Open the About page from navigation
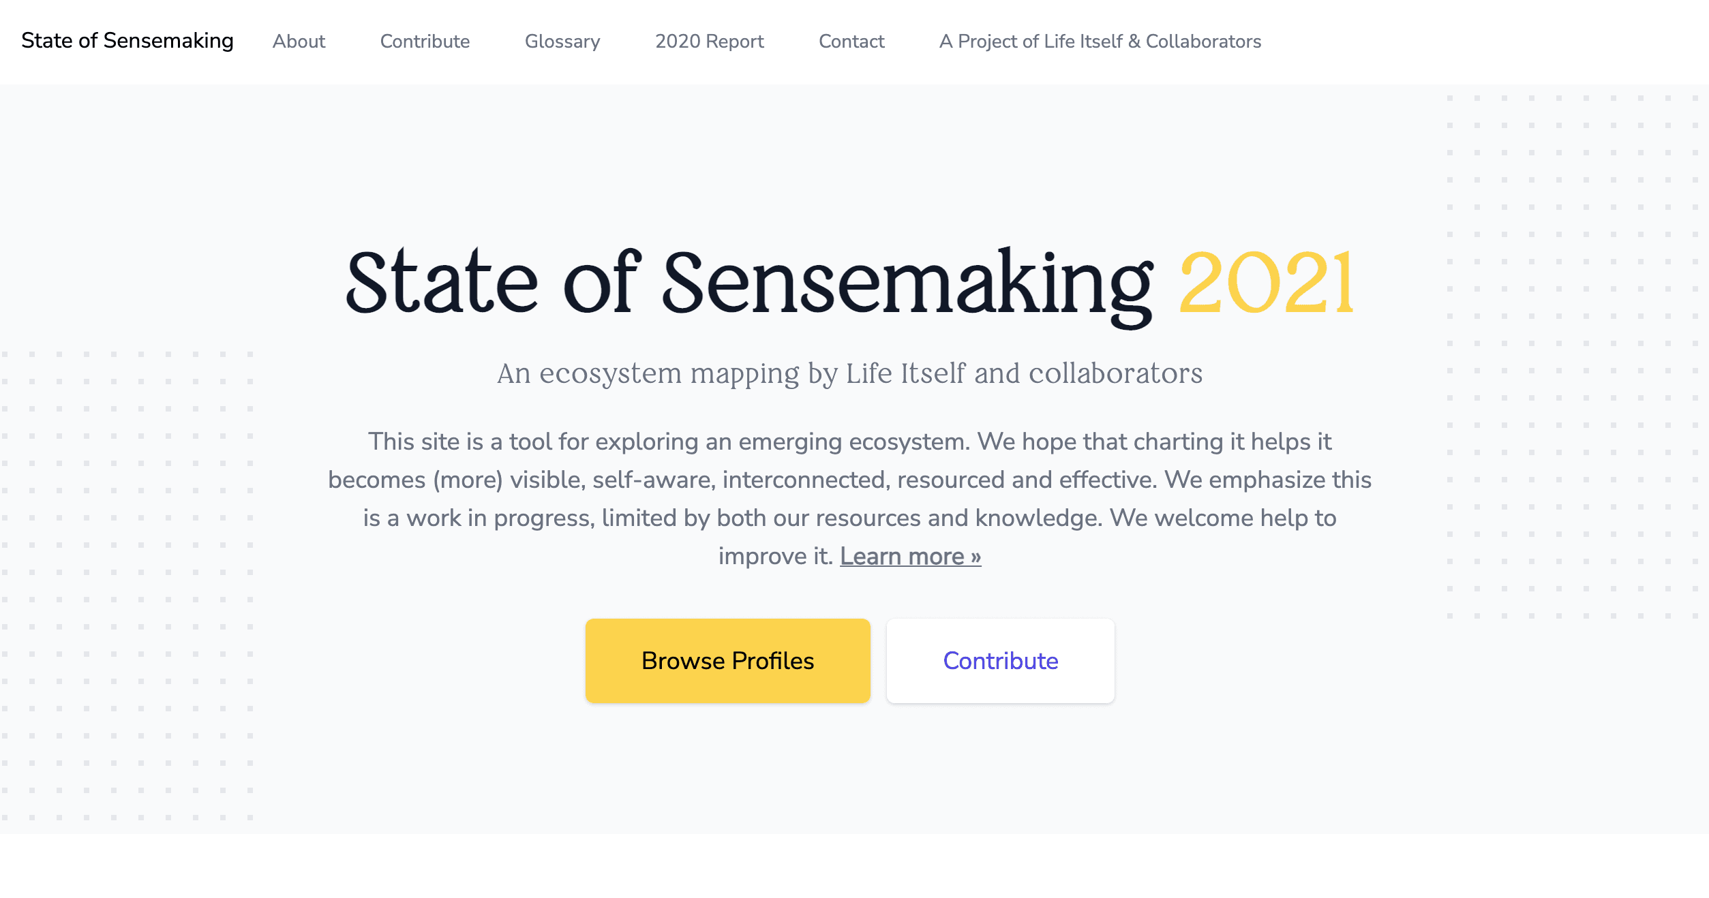 [299, 42]
